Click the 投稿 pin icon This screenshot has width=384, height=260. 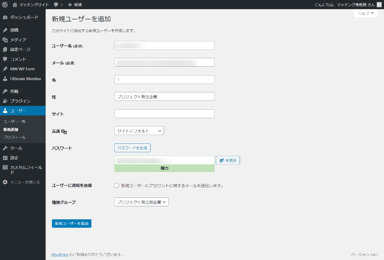tap(5, 30)
